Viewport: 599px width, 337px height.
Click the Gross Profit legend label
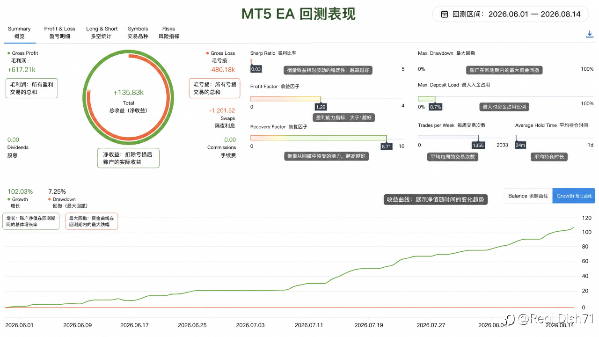pyautogui.click(x=23, y=57)
